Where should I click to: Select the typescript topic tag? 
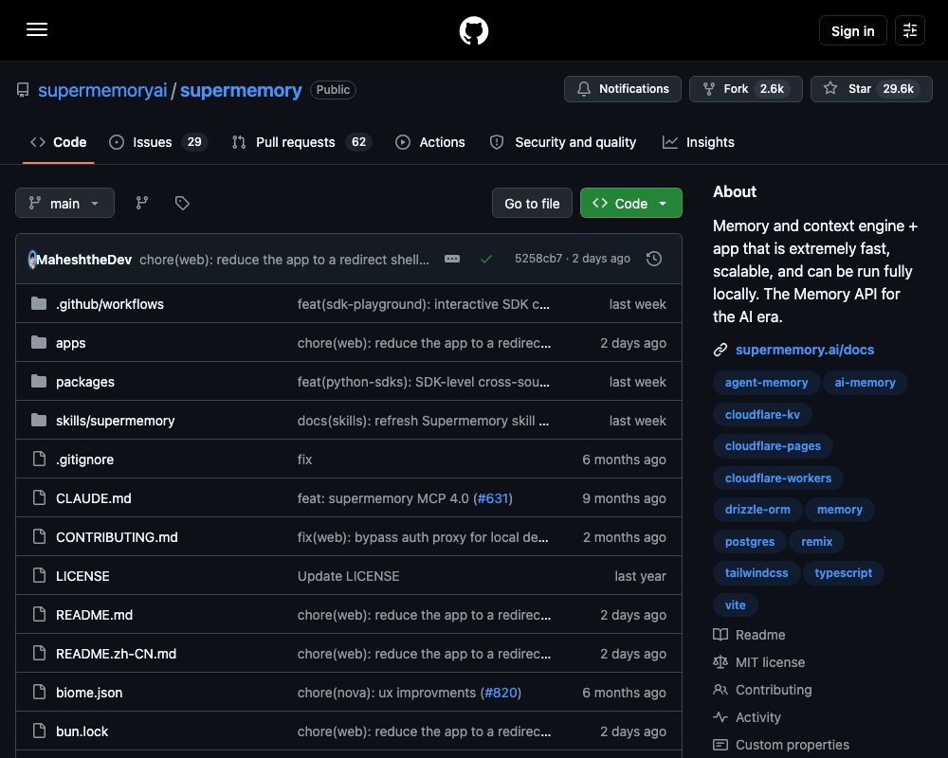[x=844, y=573]
